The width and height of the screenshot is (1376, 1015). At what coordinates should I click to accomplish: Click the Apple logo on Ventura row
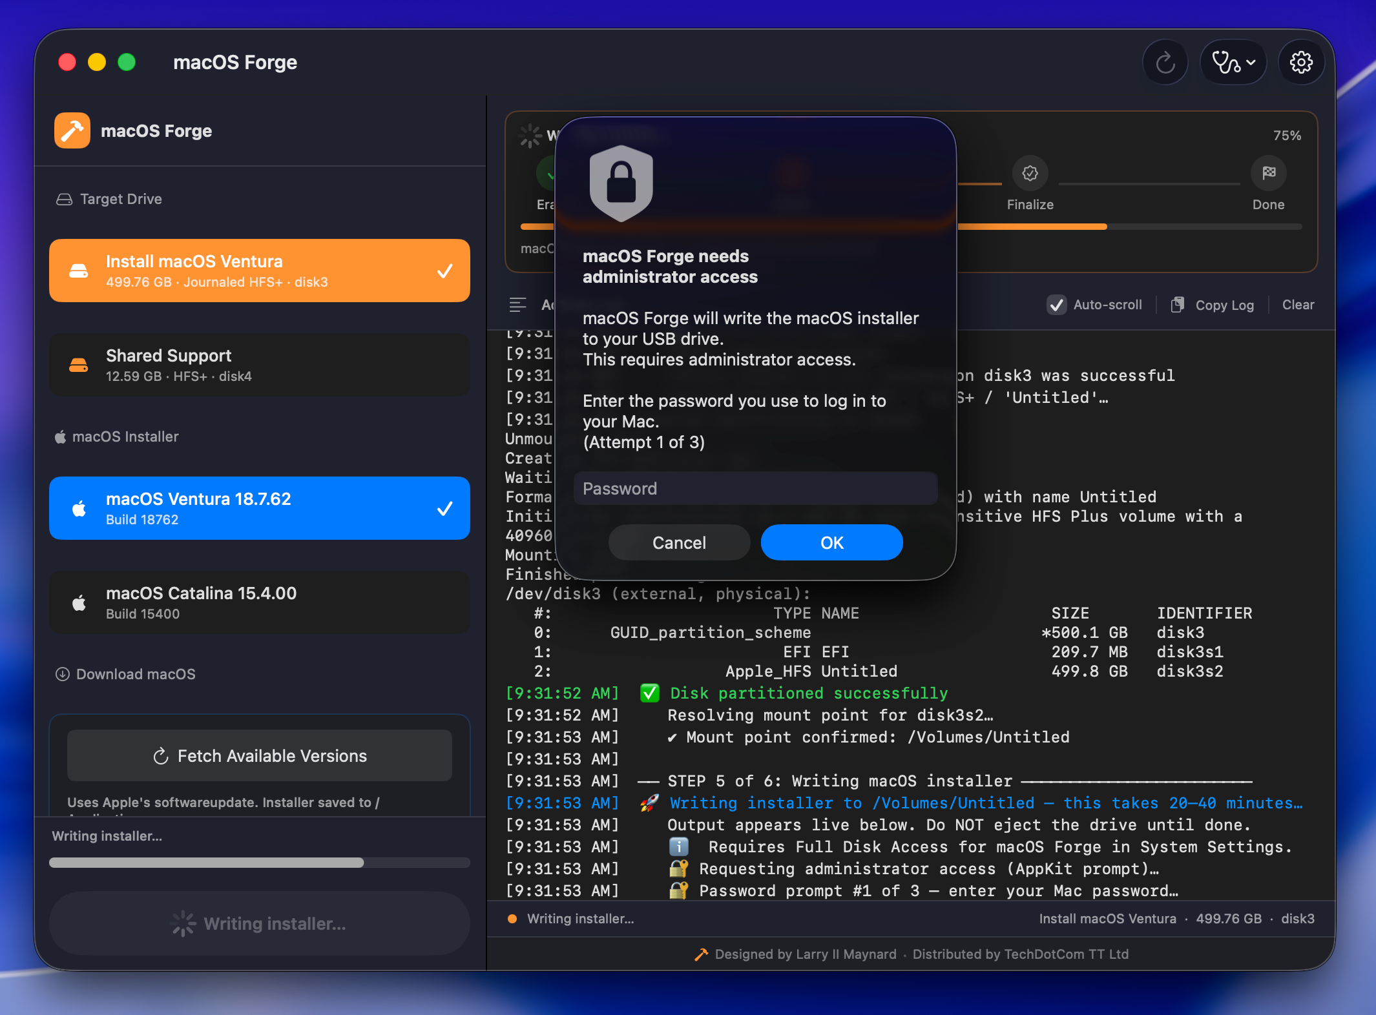(x=79, y=508)
